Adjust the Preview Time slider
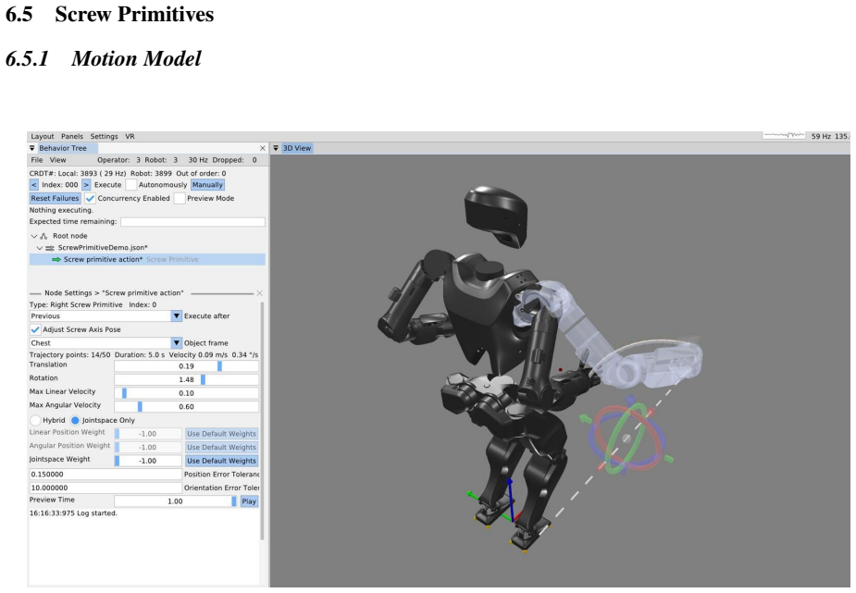 pyautogui.click(x=175, y=501)
